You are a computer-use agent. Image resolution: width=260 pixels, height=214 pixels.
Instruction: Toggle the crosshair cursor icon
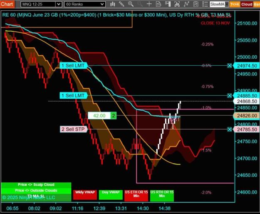149,4
